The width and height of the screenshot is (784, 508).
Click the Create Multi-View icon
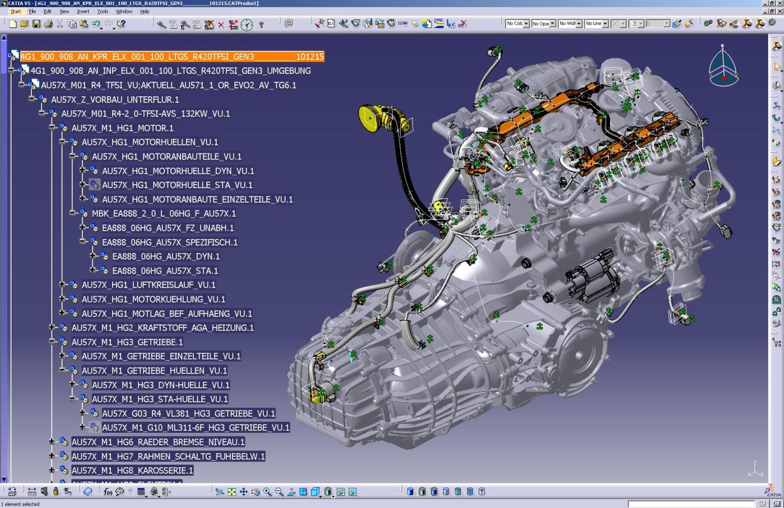[x=303, y=491]
